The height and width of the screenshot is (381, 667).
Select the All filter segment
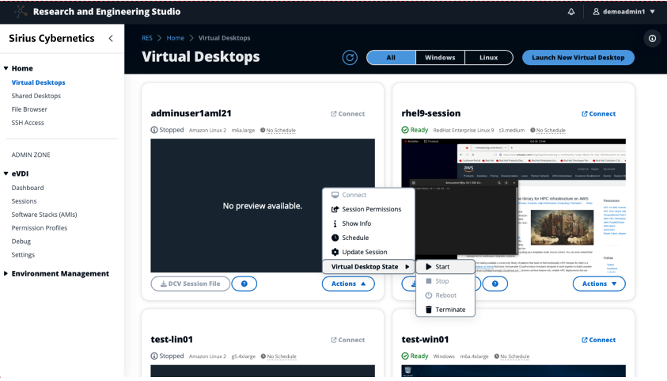coord(391,58)
